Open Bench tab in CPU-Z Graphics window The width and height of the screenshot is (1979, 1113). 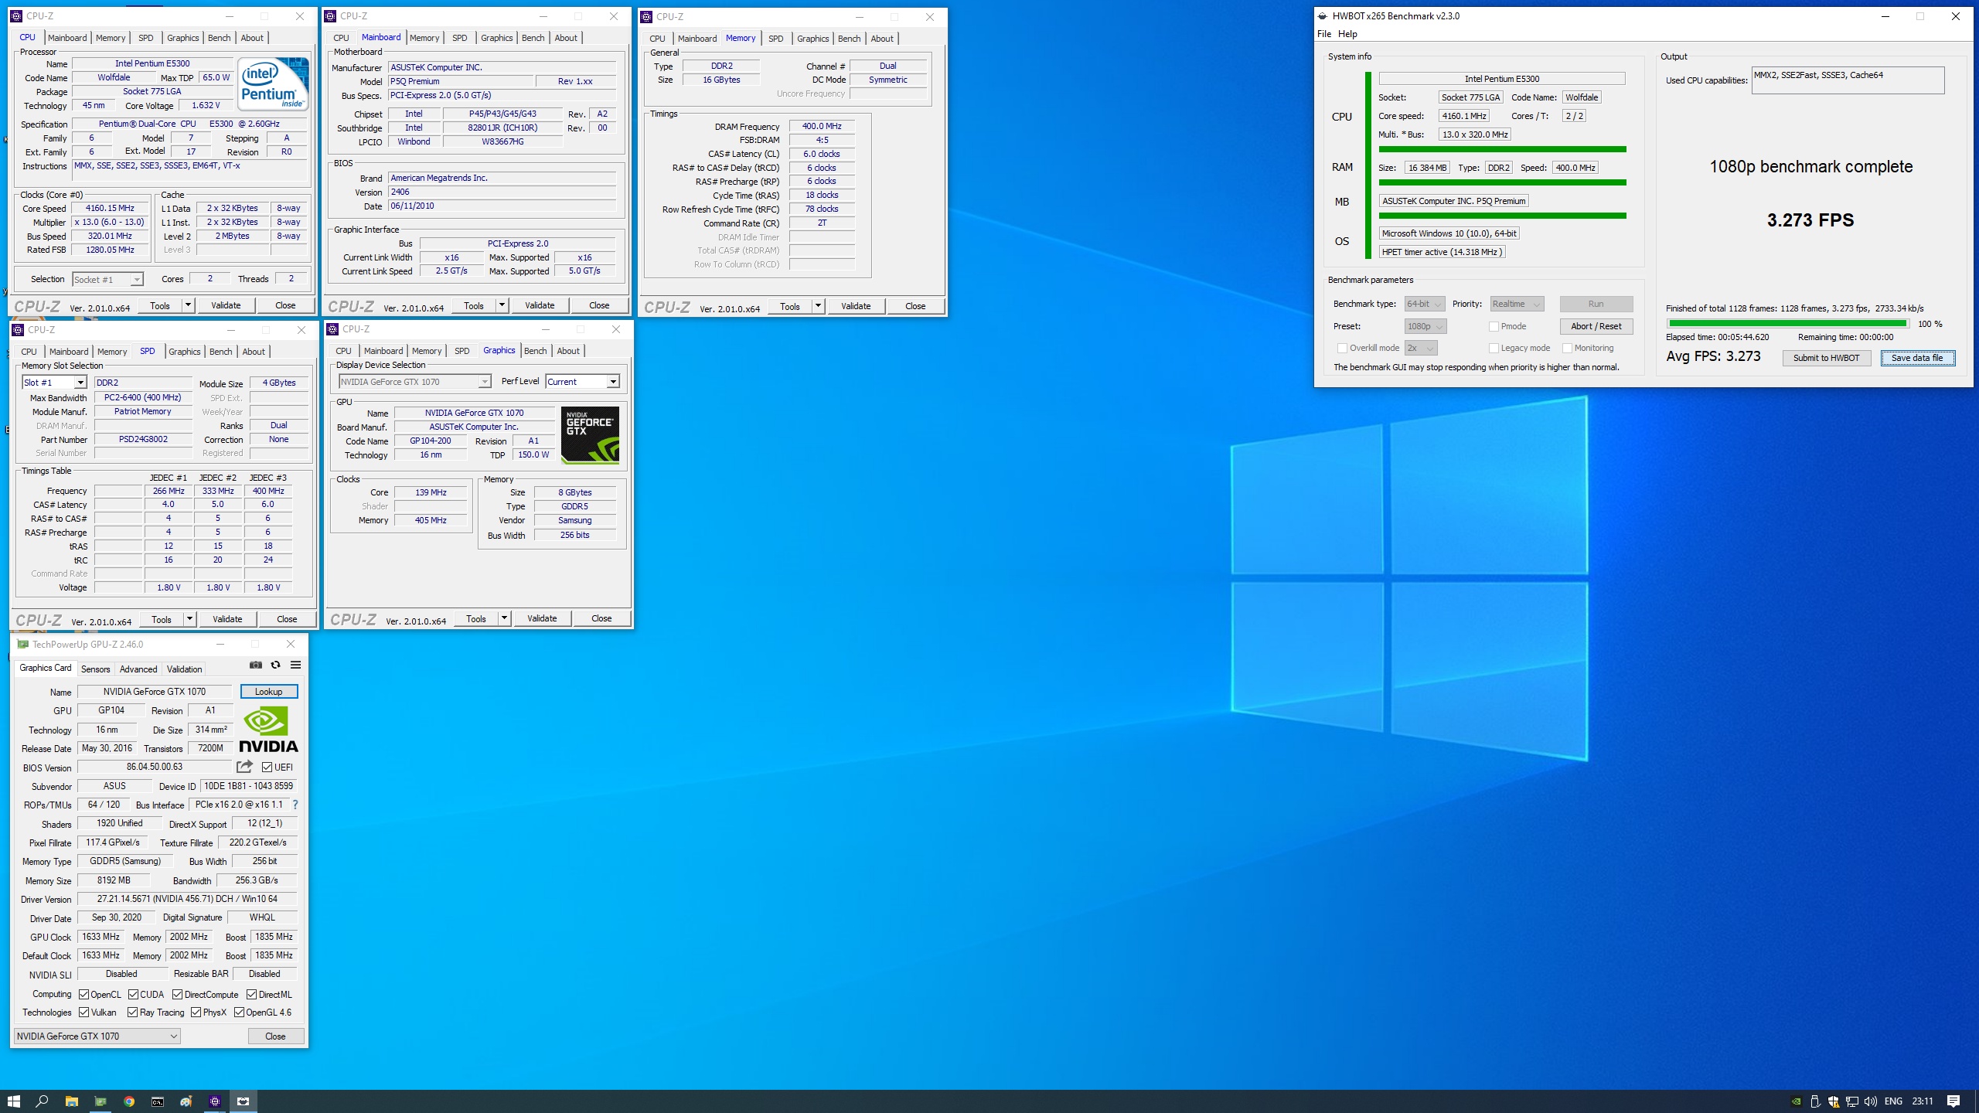pyautogui.click(x=535, y=351)
